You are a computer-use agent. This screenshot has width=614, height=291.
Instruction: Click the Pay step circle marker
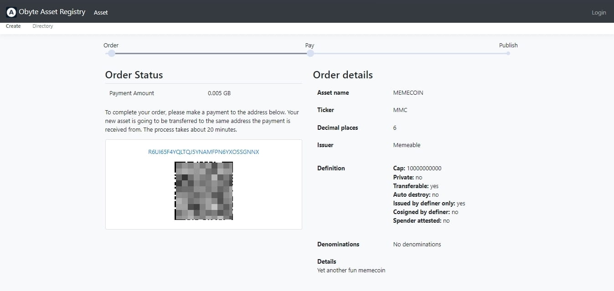coord(310,53)
